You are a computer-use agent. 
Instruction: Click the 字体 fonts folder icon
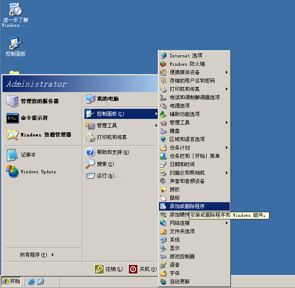[163, 273]
